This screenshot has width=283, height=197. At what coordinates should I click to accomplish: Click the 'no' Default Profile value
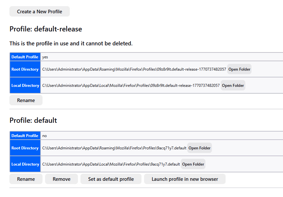(x=44, y=136)
